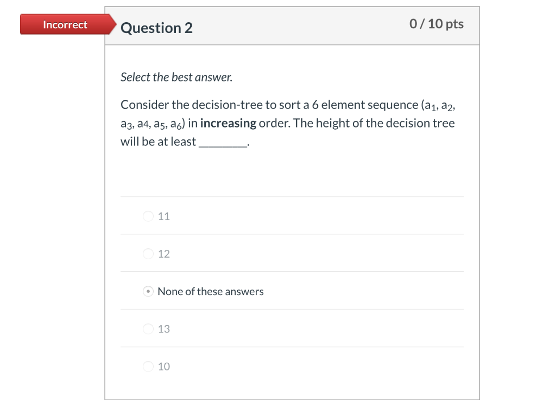Click the bold word increasing
Viewport: 556px width, 404px height.
(228, 123)
